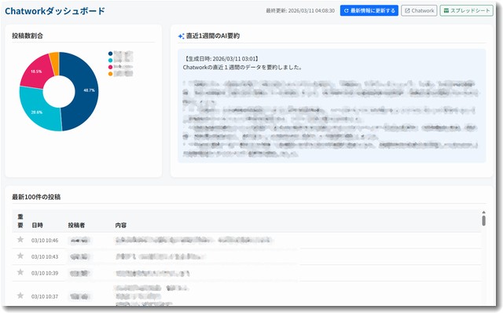Click the 内容 column header
This screenshot has width=503, height=313.
121,226
